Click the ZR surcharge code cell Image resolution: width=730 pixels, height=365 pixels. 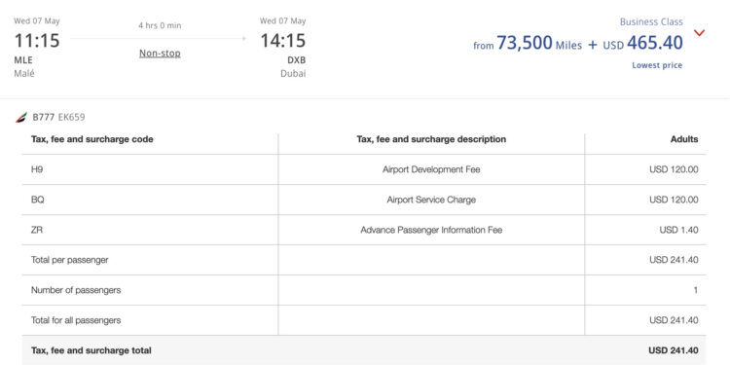150,230
